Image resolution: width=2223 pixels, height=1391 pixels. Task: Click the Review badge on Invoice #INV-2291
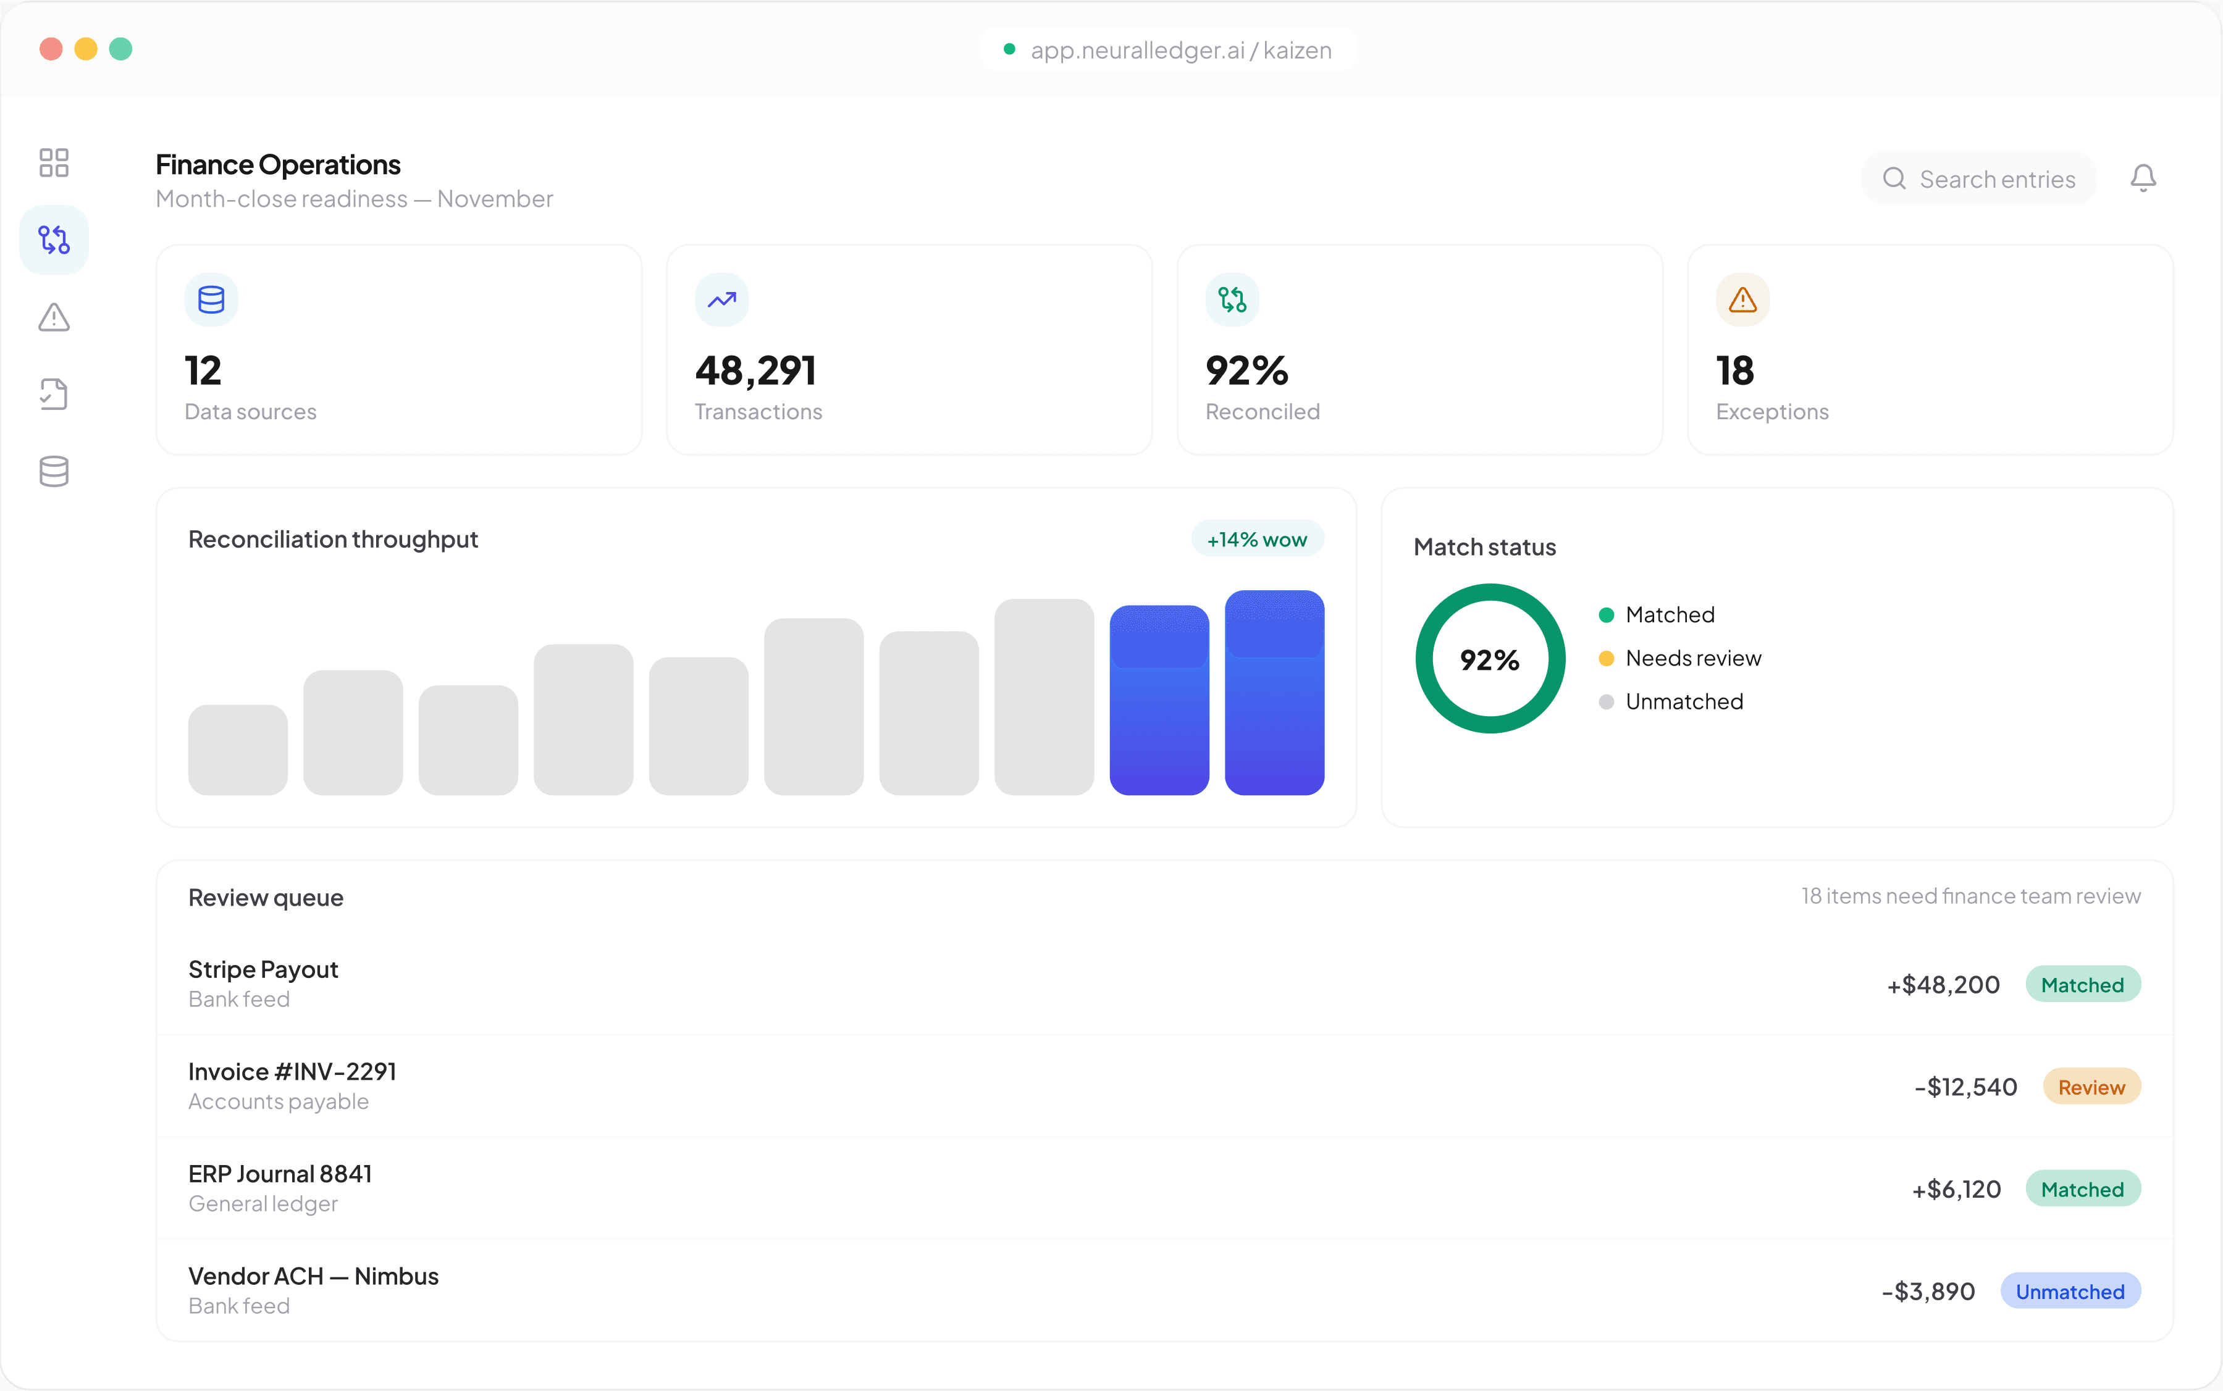2091,1087
